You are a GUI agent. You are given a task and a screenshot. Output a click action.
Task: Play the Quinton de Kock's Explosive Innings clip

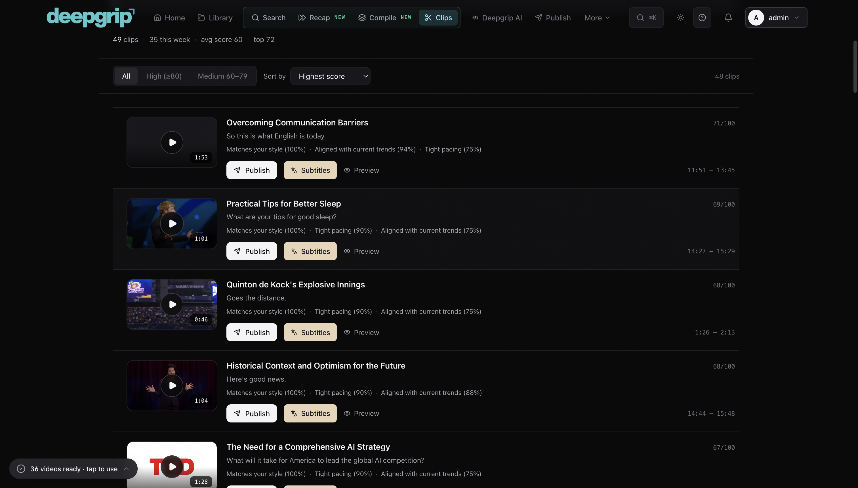(172, 304)
